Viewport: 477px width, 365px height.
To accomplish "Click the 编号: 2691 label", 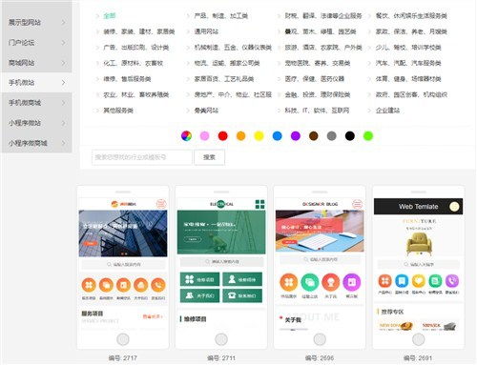I will (x=418, y=358).
